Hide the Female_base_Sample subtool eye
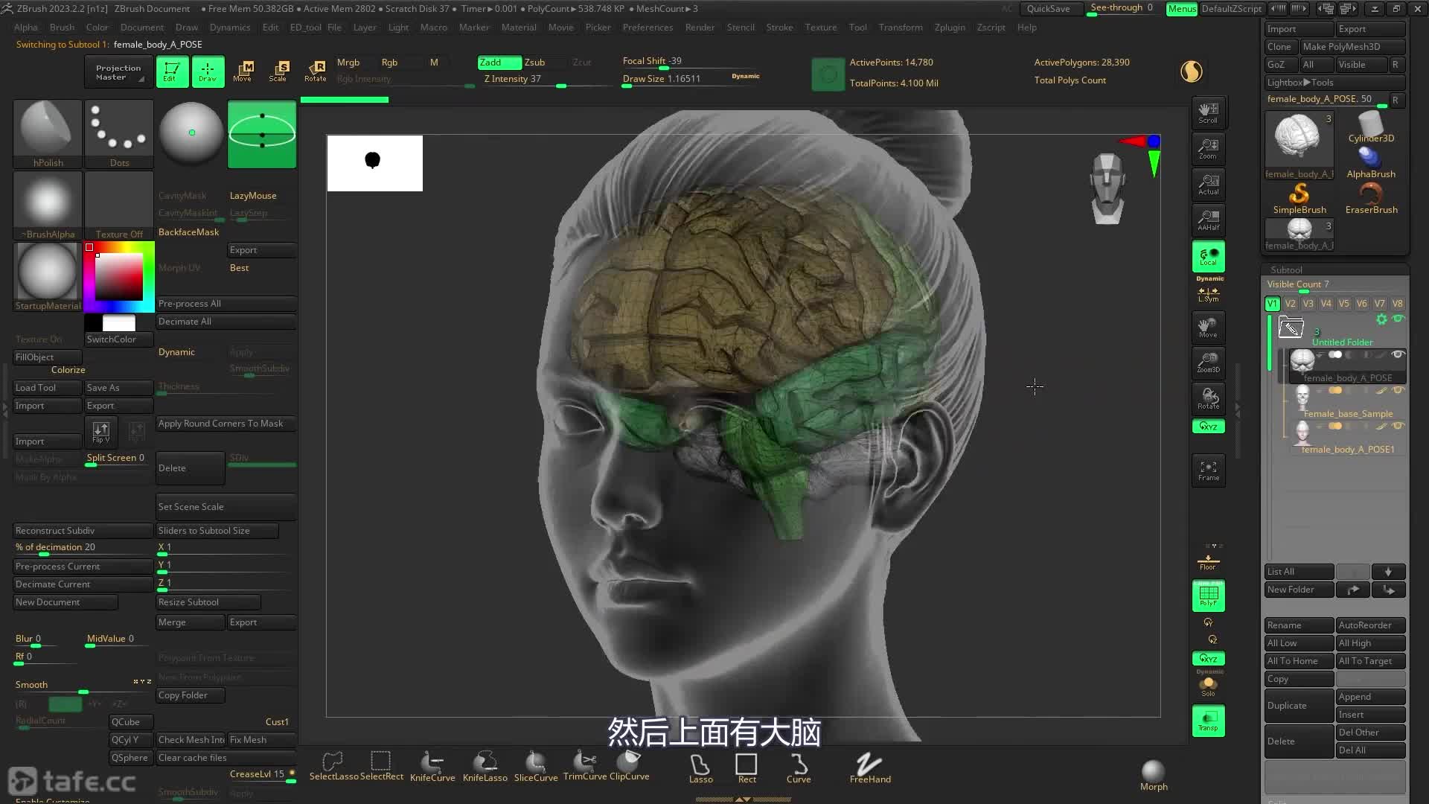The image size is (1429, 804). pyautogui.click(x=1398, y=390)
